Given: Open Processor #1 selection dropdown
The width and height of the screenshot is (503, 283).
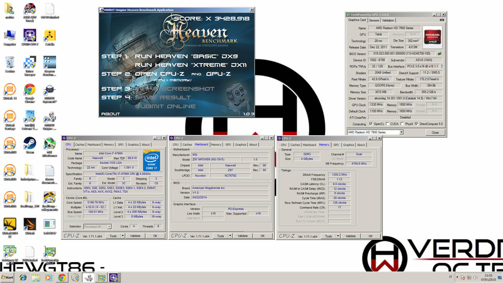Looking at the screenshot, I should click(109, 227).
